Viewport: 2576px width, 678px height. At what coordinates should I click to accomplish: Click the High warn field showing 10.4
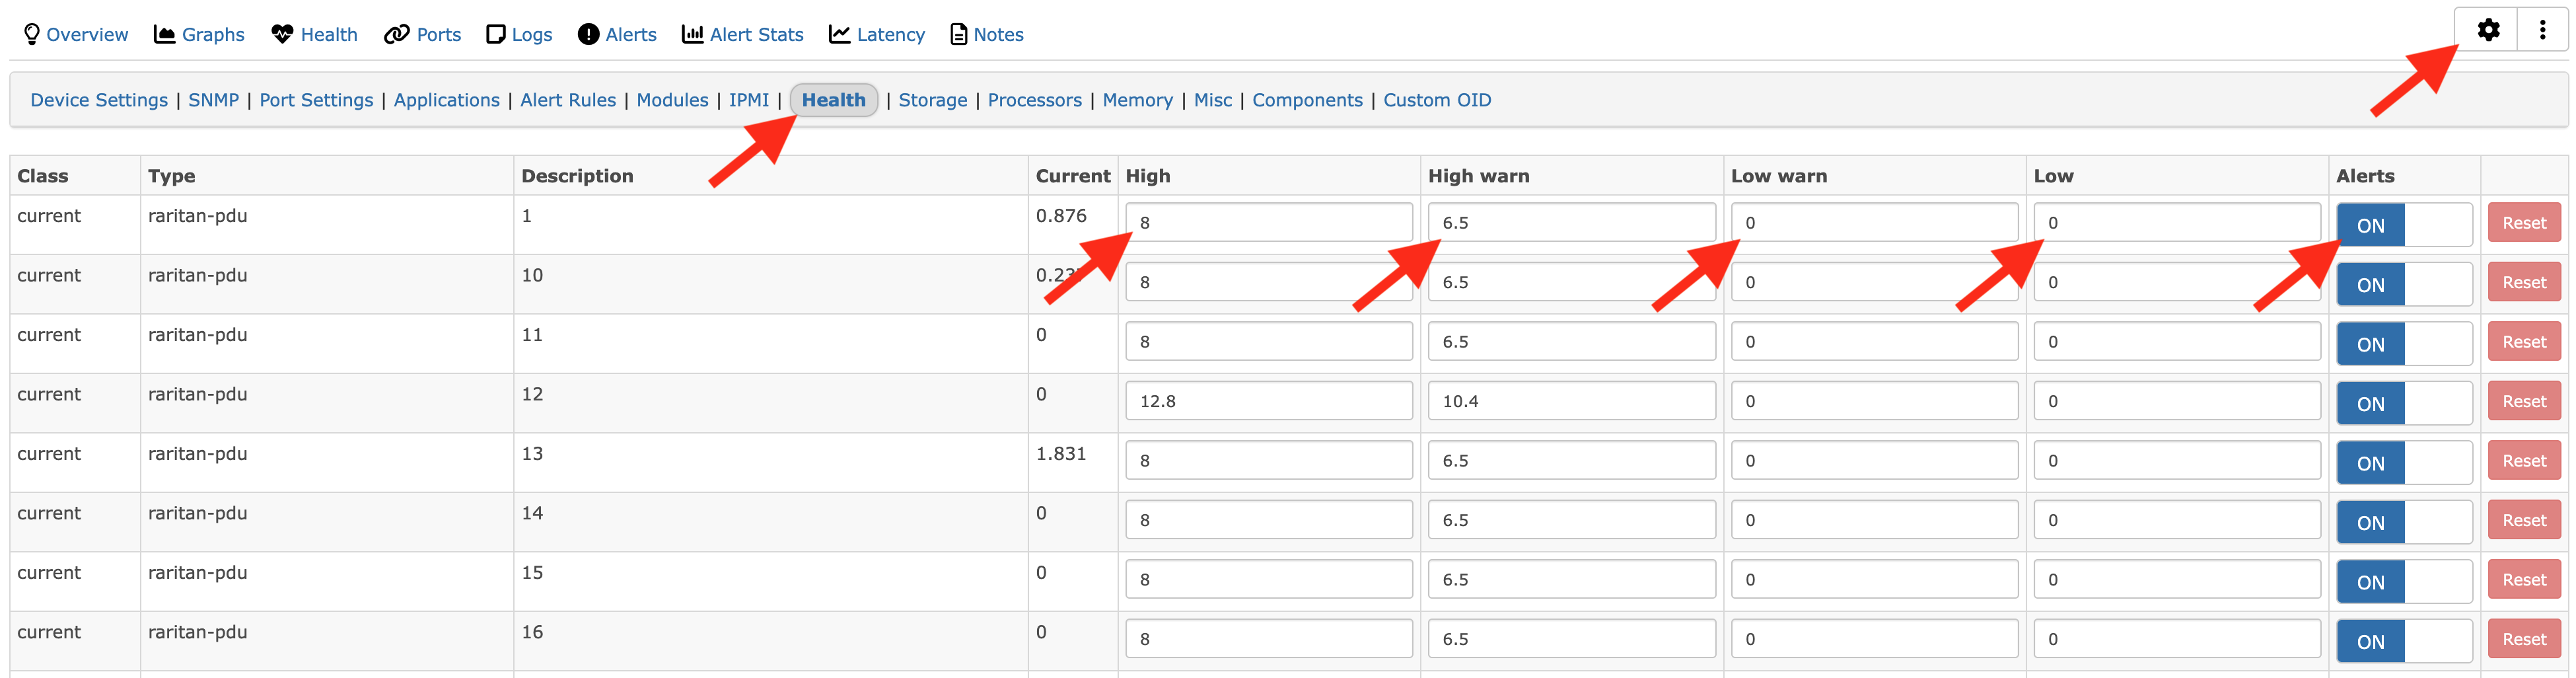1572,401
